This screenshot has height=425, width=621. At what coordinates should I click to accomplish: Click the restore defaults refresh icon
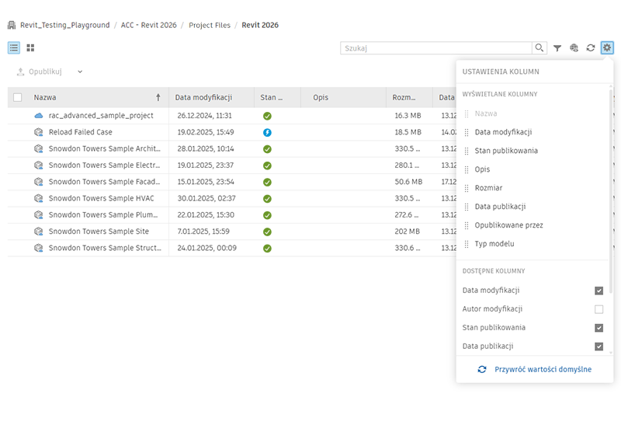[x=482, y=370]
